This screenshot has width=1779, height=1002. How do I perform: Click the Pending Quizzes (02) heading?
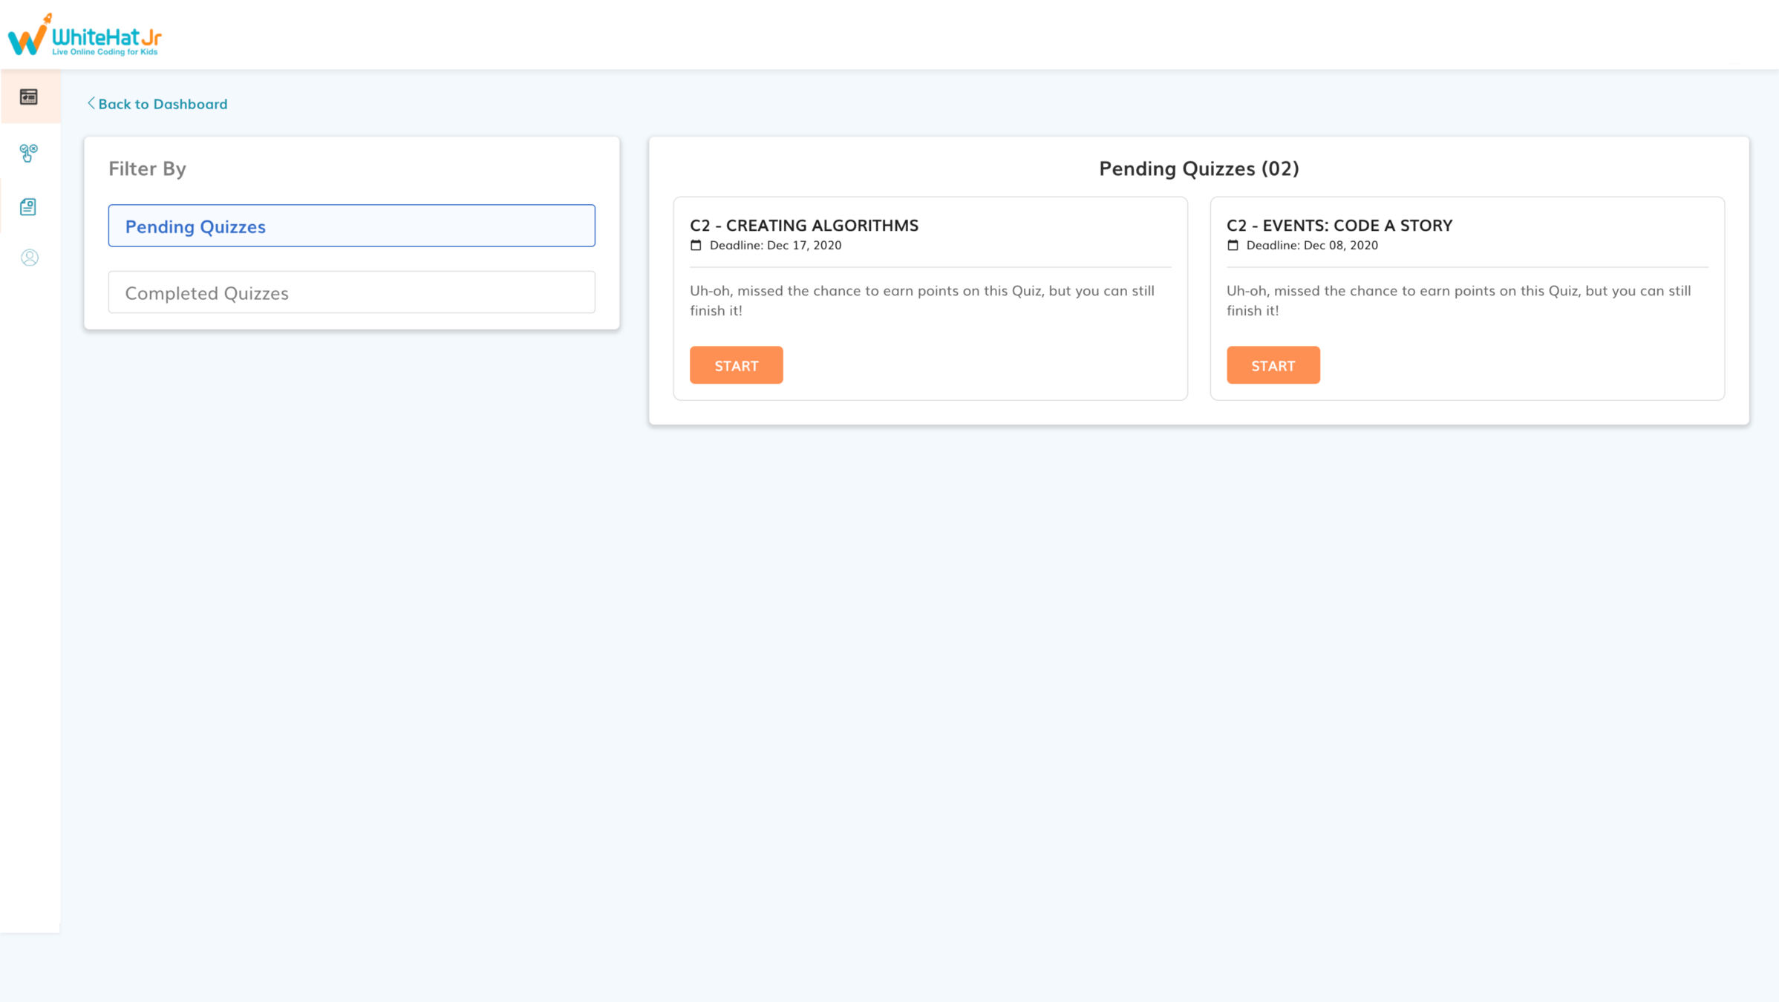click(1198, 168)
